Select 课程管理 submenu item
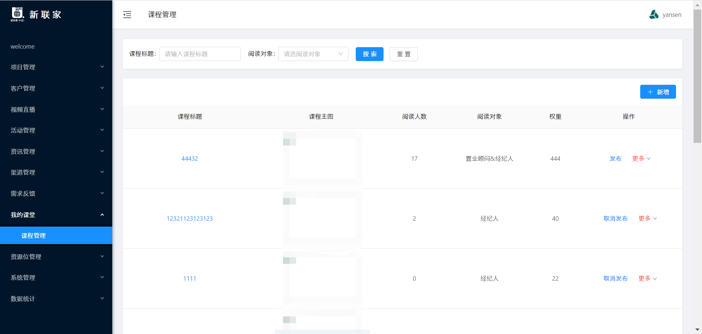Image resolution: width=702 pixels, height=334 pixels. [56, 236]
